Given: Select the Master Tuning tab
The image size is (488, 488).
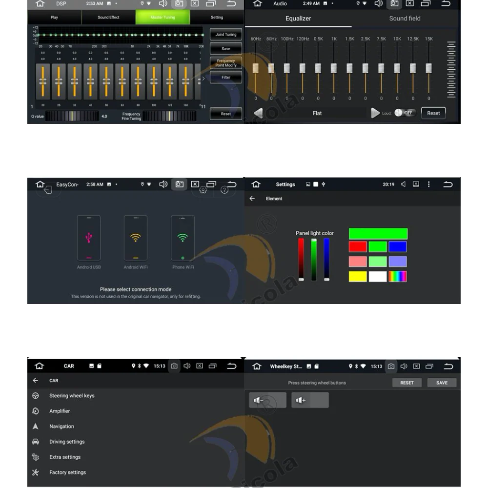Looking at the screenshot, I should tap(163, 18).
